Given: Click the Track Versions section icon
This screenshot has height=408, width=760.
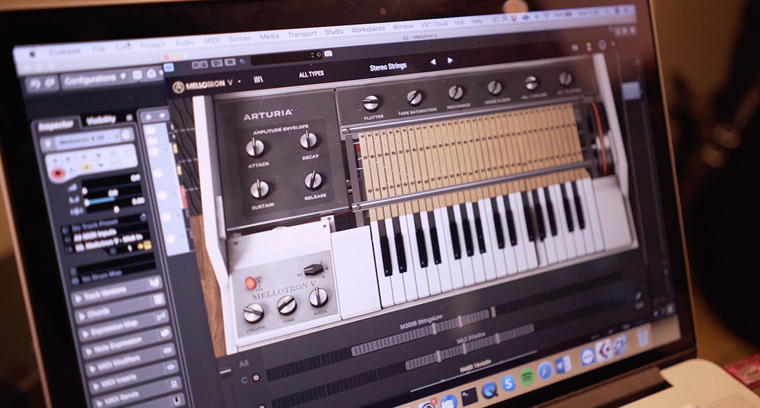Looking at the screenshot, I should point(155,283).
